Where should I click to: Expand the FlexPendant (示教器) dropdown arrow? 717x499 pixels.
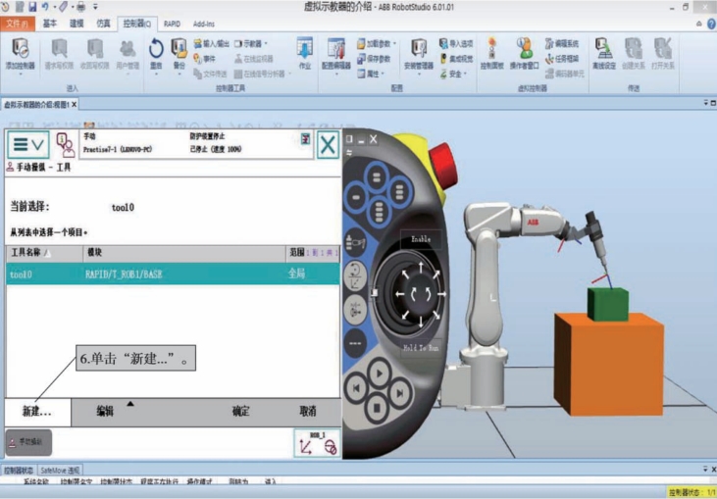266,43
